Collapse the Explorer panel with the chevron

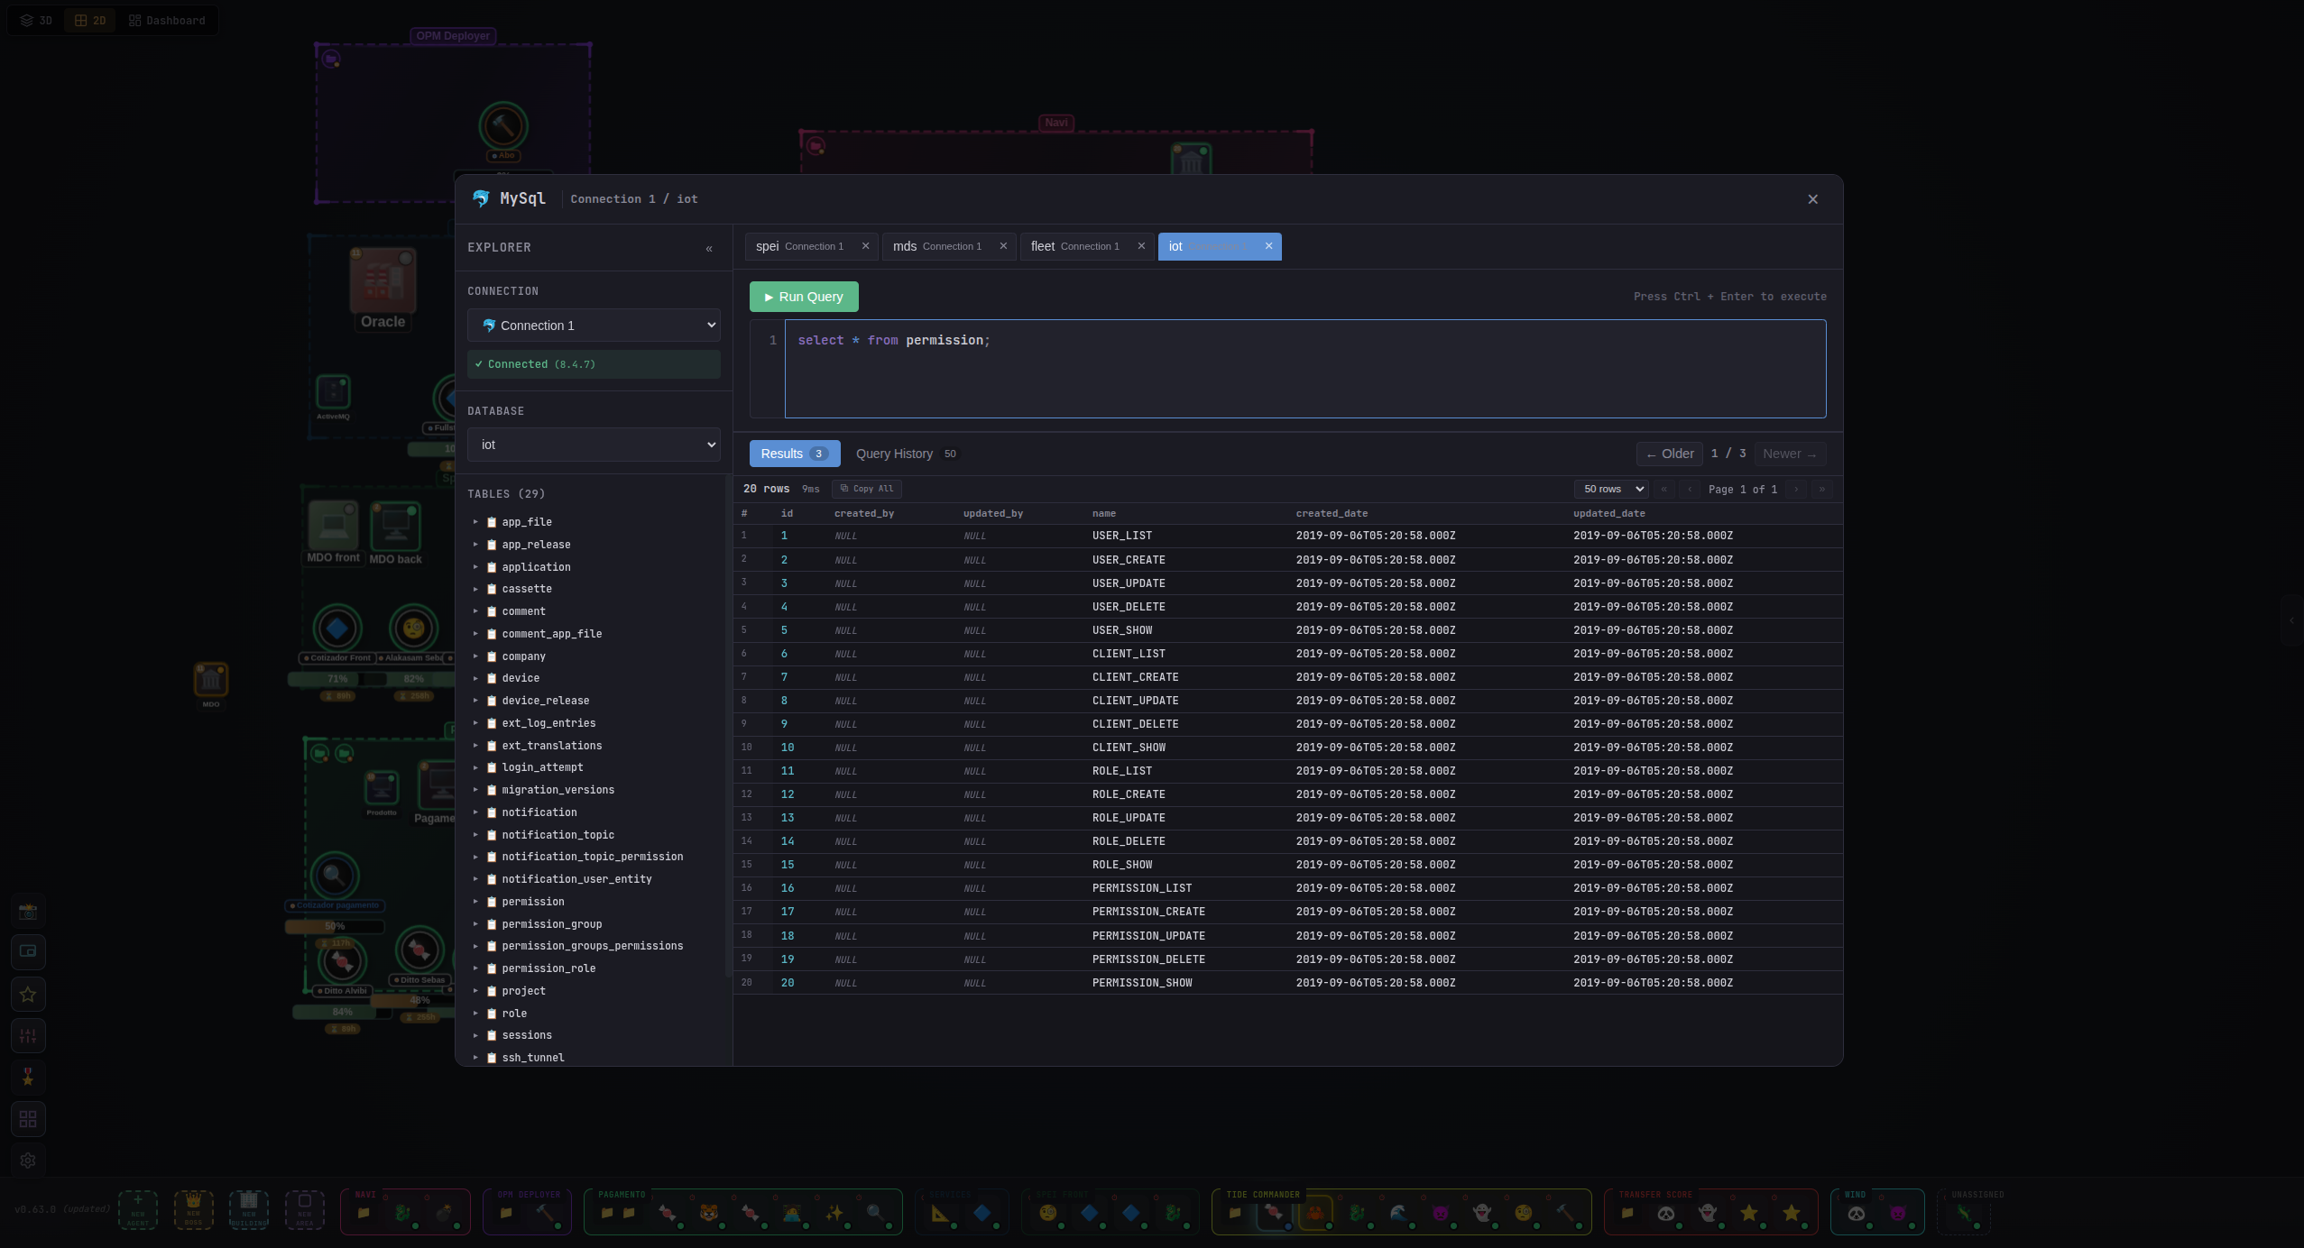point(708,248)
